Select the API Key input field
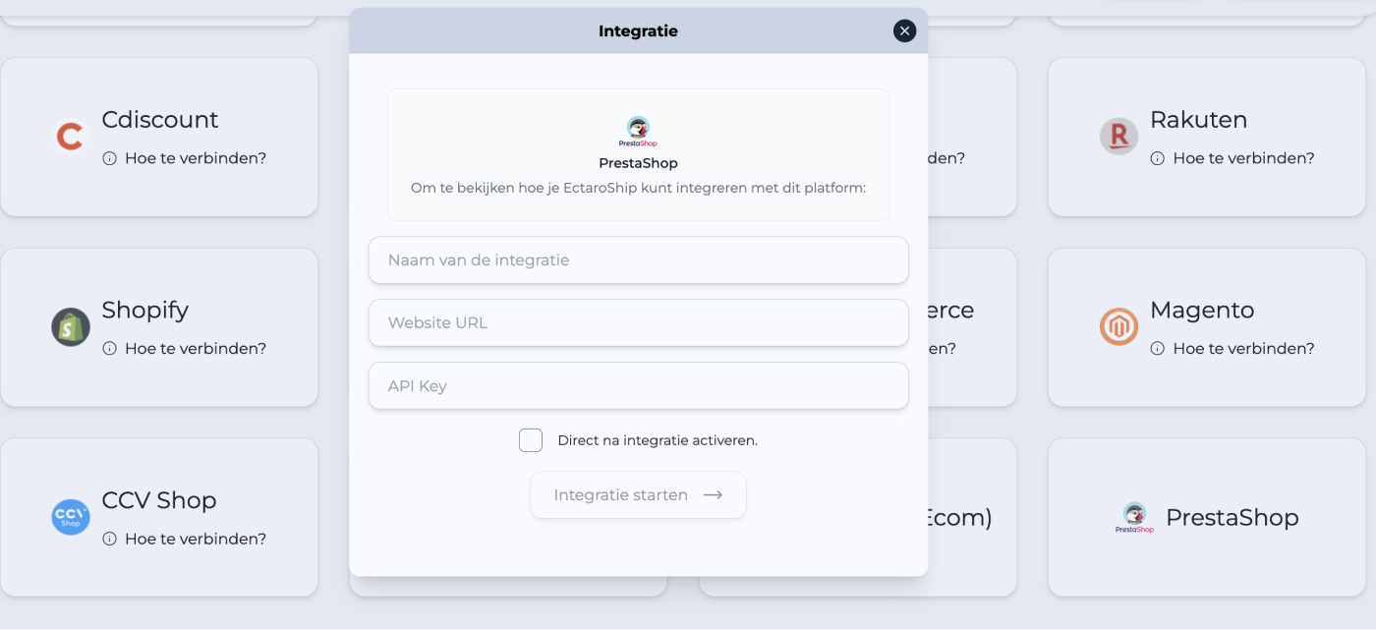The width and height of the screenshot is (1376, 630). point(638,386)
